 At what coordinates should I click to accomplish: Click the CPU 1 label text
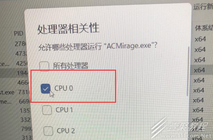point(64,110)
